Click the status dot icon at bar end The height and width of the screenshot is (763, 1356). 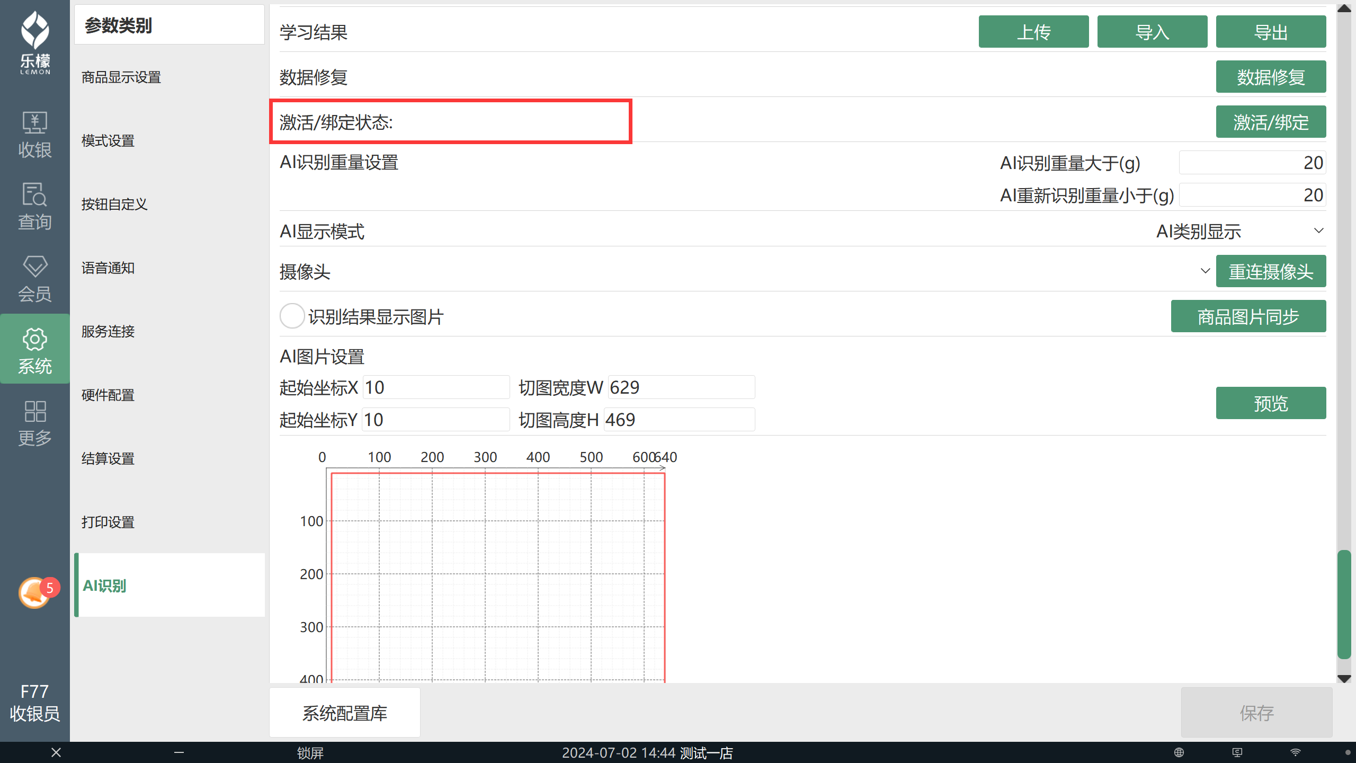click(1348, 752)
